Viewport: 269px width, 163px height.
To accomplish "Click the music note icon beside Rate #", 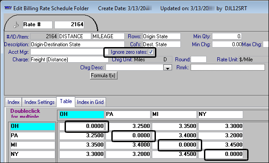I will [16, 25].
